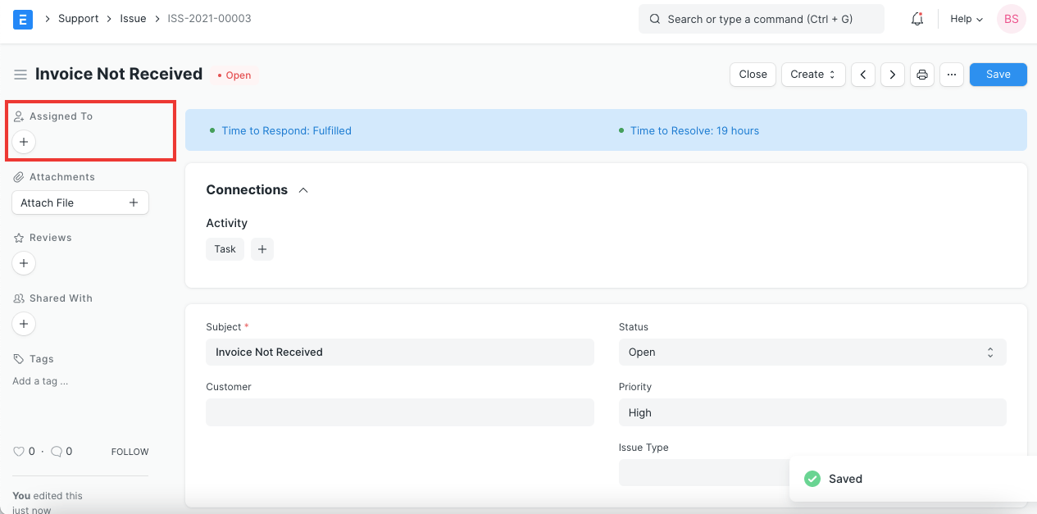Image resolution: width=1037 pixels, height=514 pixels.
Task: Open the Help dropdown
Action: pyautogui.click(x=965, y=18)
